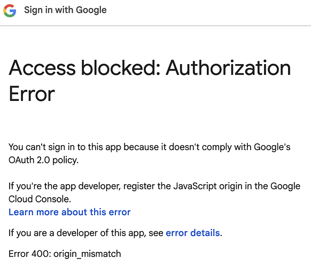
Task: Select the Sign in with Google header text
Action: [65, 10]
